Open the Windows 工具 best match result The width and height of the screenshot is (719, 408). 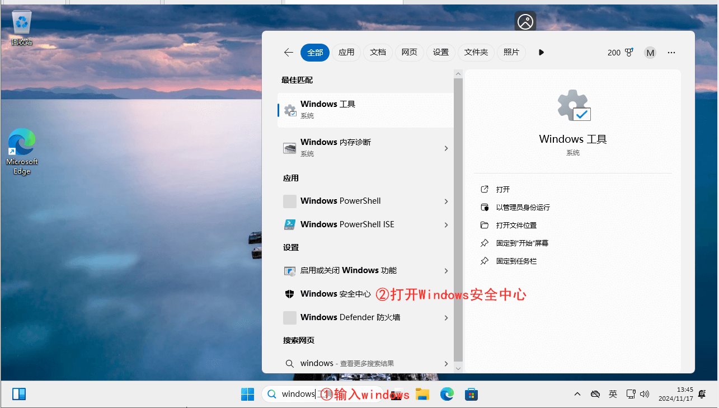365,110
